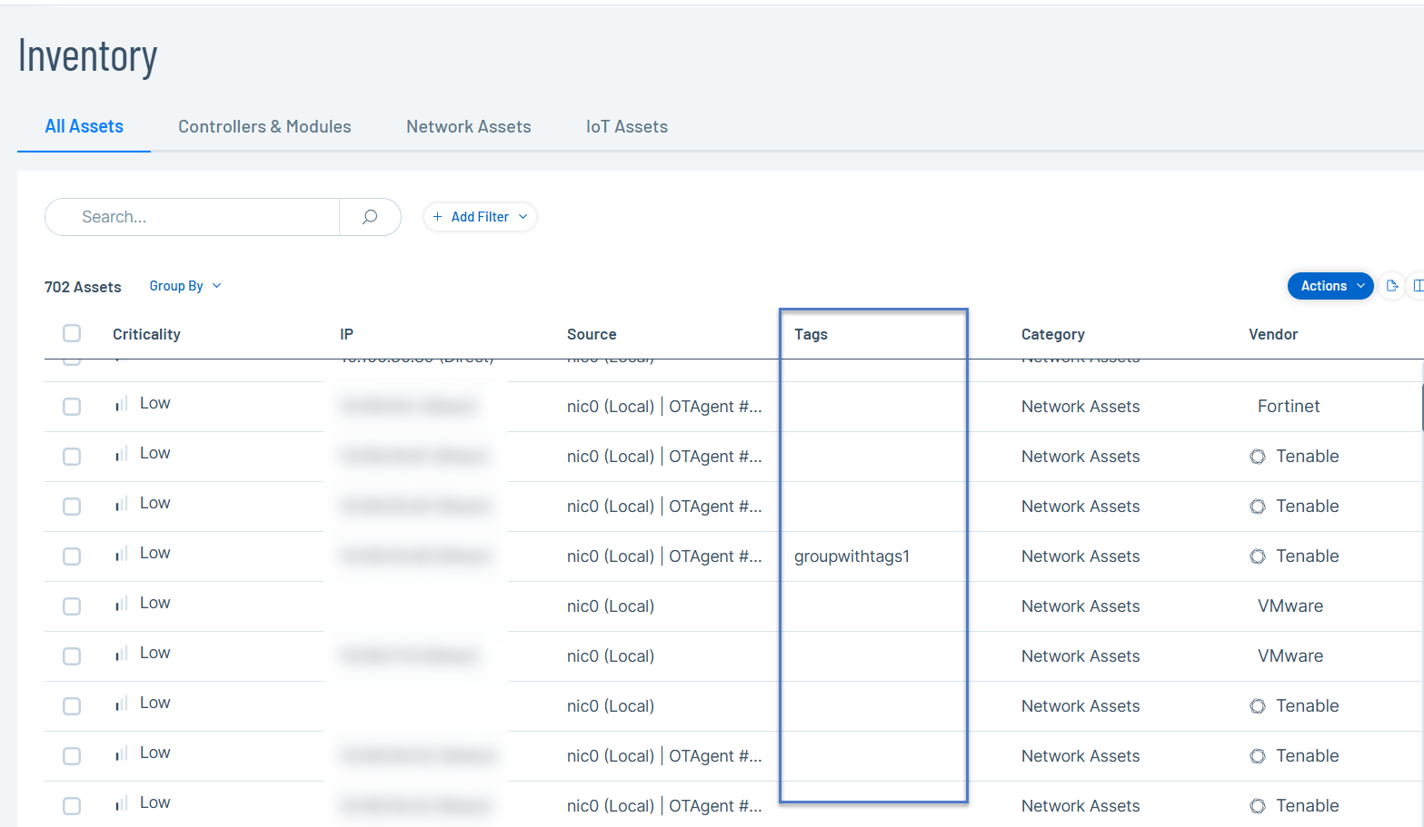This screenshot has height=827, width=1424.
Task: Click the criticality bars icon in Fortinet row
Action: click(x=121, y=405)
